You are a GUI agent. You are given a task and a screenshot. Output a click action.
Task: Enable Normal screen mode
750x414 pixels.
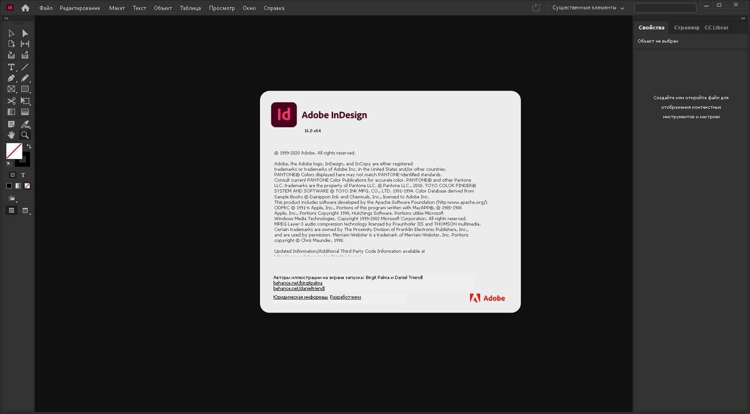pos(12,210)
